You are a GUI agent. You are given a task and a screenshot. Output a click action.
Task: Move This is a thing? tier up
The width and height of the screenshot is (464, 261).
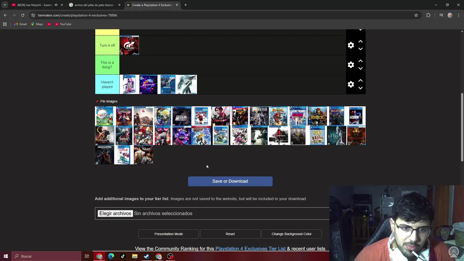point(360,61)
